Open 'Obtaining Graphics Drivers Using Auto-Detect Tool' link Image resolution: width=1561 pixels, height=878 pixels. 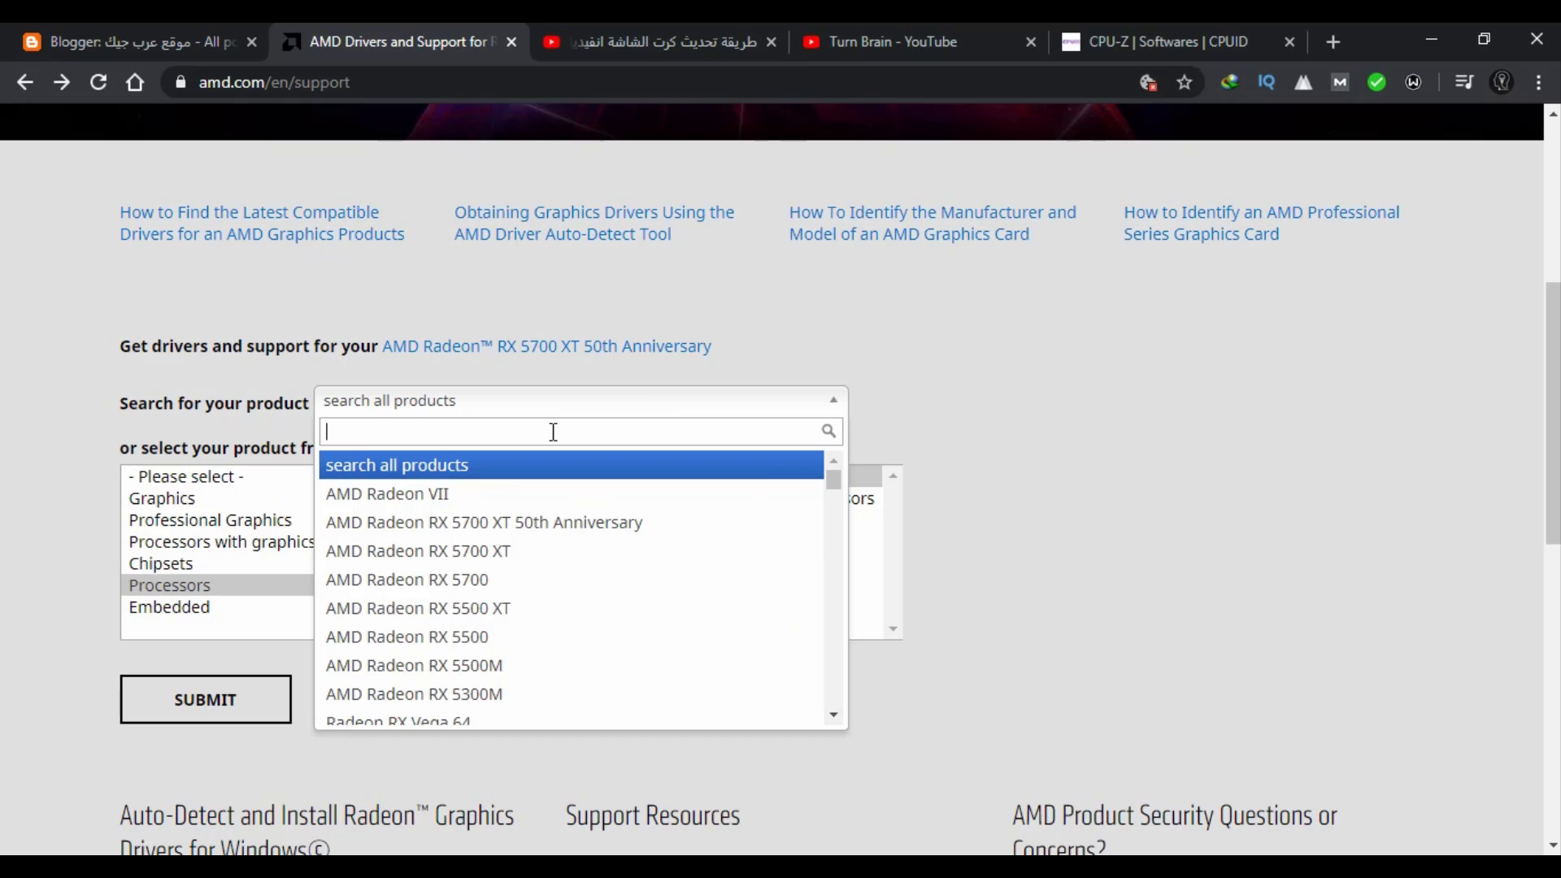point(594,223)
